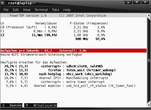Open the Terminal menu
Screen dimensions: 151x110
[x=41, y=10]
